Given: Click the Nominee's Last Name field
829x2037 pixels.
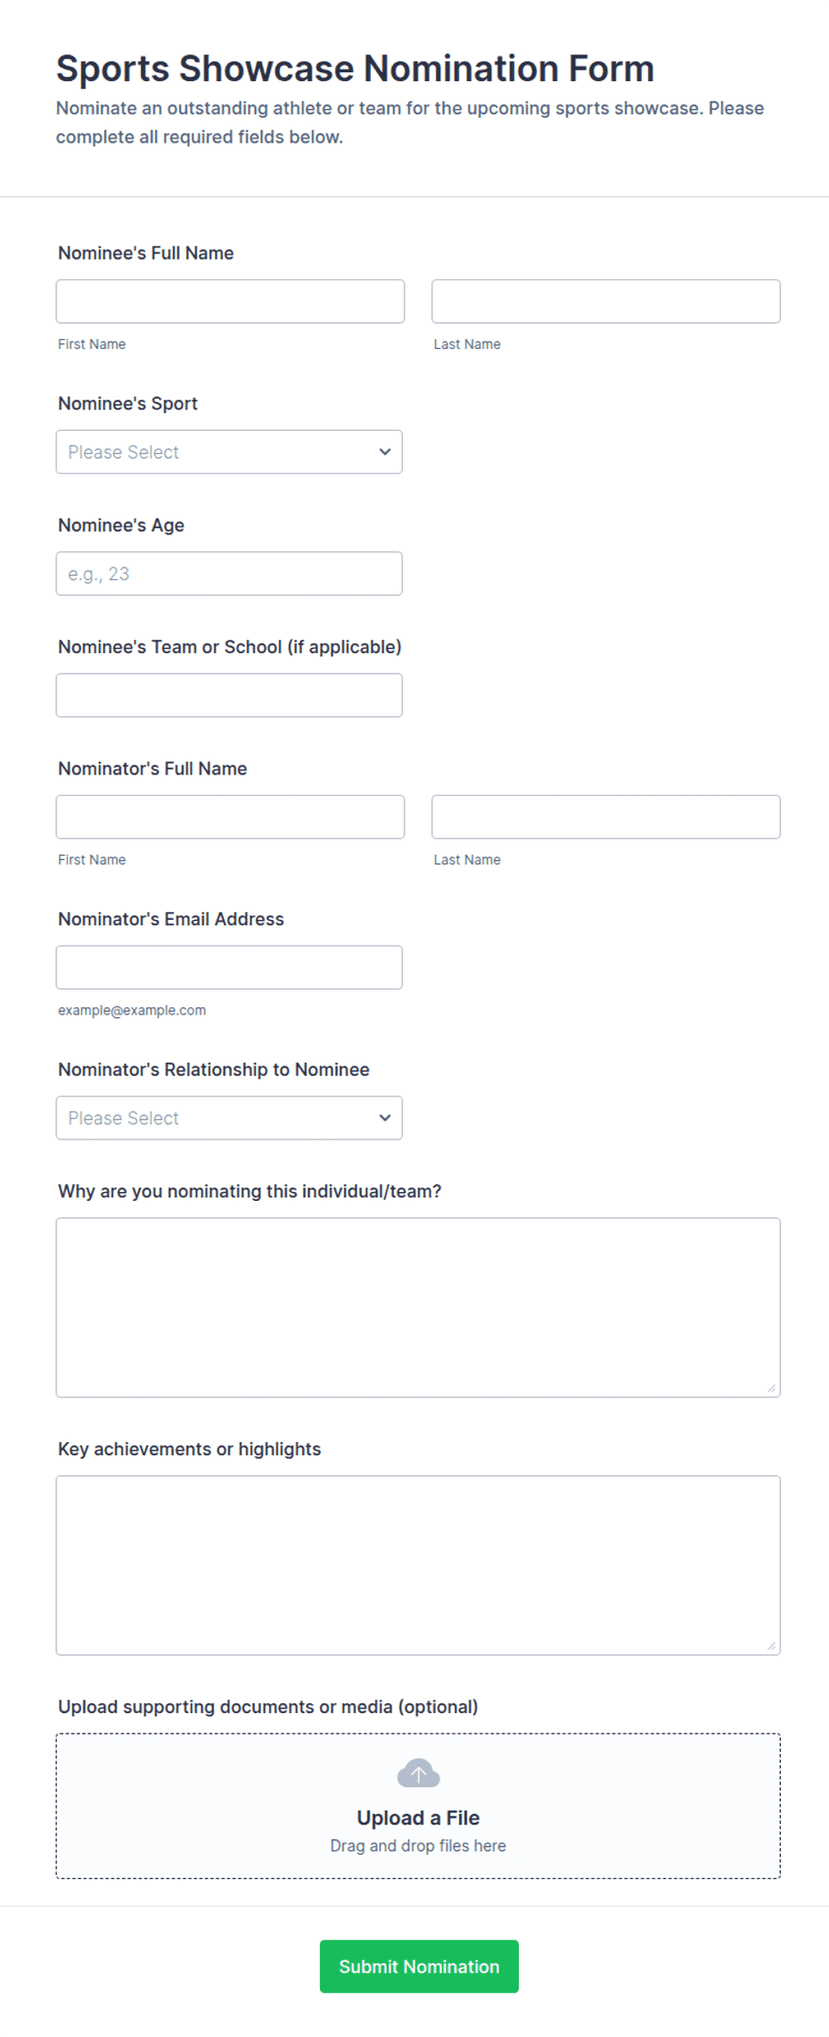Looking at the screenshot, I should [606, 302].
